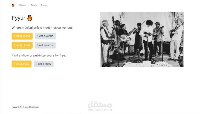This screenshot has height=114, width=200.
Task: Click the Find a show button
Action: tap(22, 64)
